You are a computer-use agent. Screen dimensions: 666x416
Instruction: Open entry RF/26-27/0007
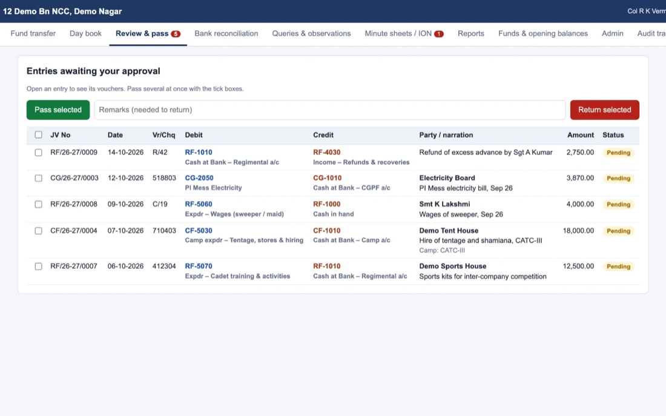point(73,266)
